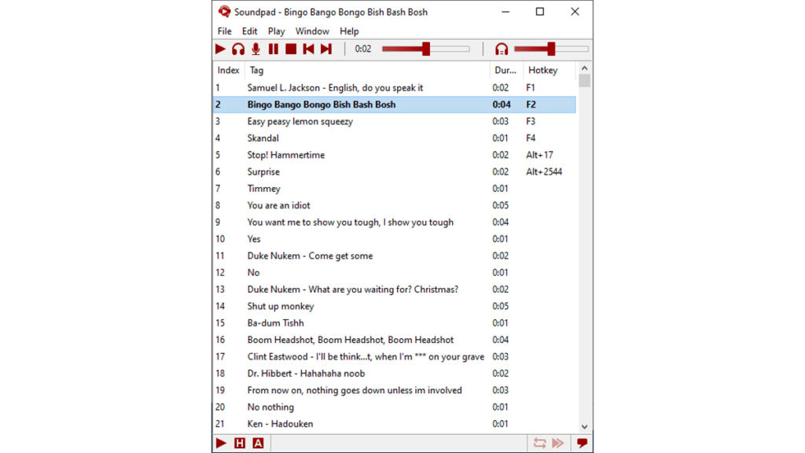Click the 0:02 elapsed time display
The height and width of the screenshot is (453, 805).
(x=363, y=49)
